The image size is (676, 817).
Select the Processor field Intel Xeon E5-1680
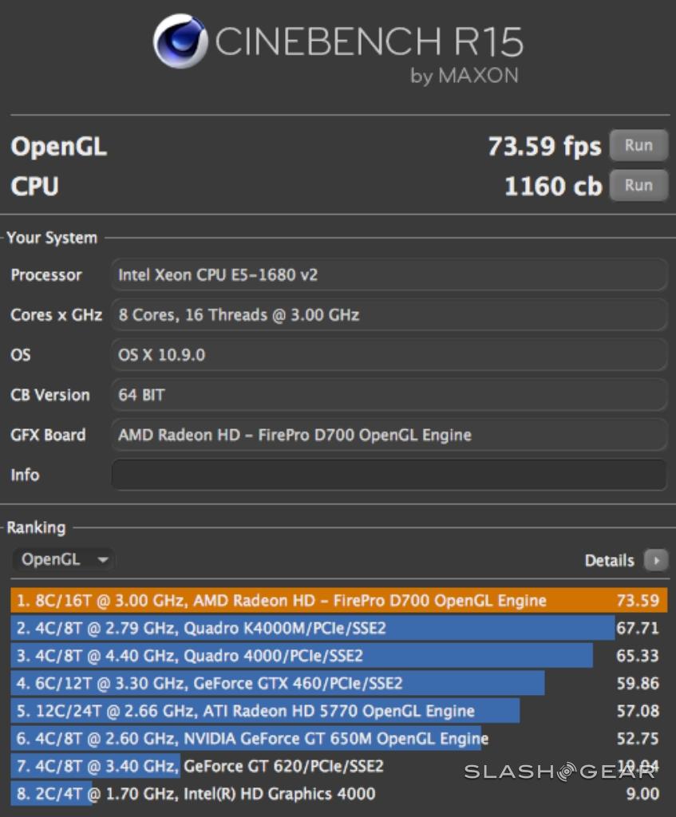389,275
